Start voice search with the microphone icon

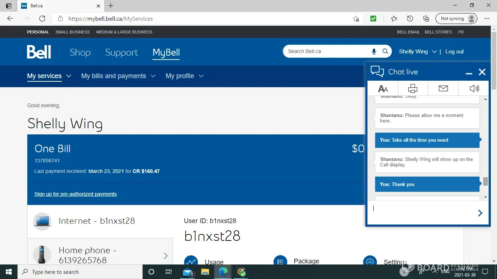tap(374, 52)
